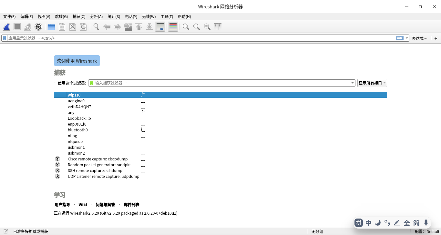
Task: Open the Wiki link
Action: (x=83, y=205)
